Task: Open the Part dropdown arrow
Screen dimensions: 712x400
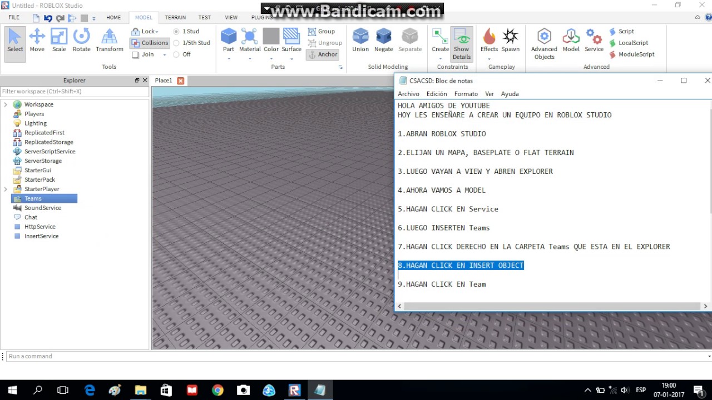Action: 229,59
